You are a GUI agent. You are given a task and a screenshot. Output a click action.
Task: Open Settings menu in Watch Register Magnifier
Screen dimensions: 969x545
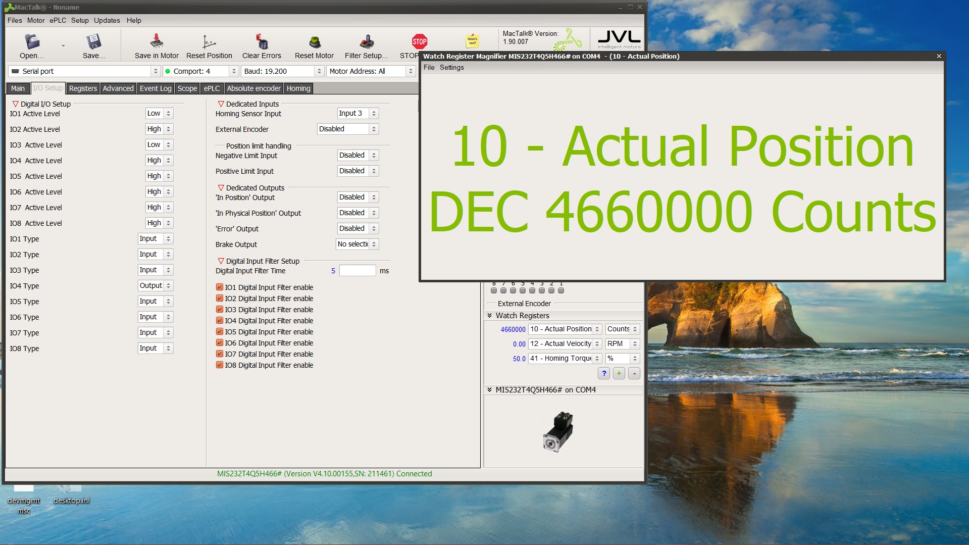451,67
